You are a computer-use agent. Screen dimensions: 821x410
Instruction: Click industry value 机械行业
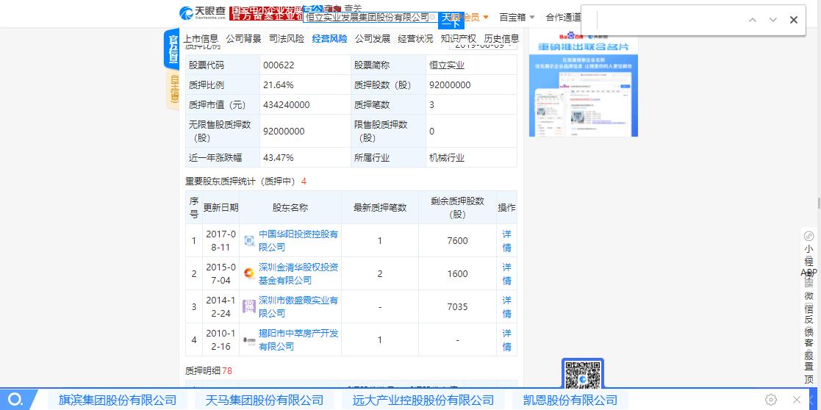[447, 158]
